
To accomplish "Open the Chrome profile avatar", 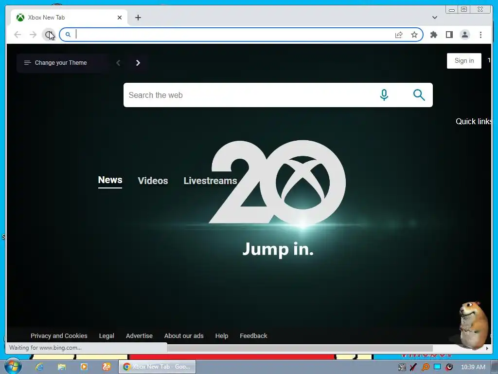I will point(464,35).
